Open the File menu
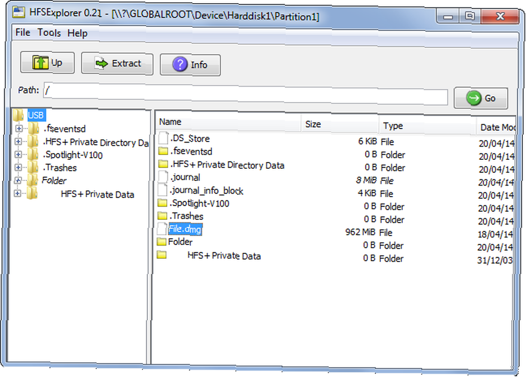The width and height of the screenshot is (526, 377). (23, 32)
